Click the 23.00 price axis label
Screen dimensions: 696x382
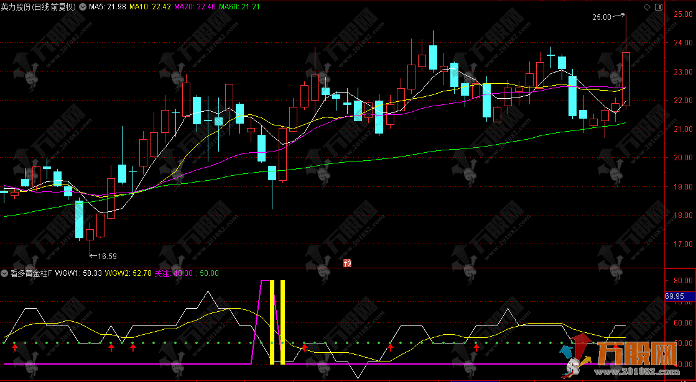click(x=683, y=72)
